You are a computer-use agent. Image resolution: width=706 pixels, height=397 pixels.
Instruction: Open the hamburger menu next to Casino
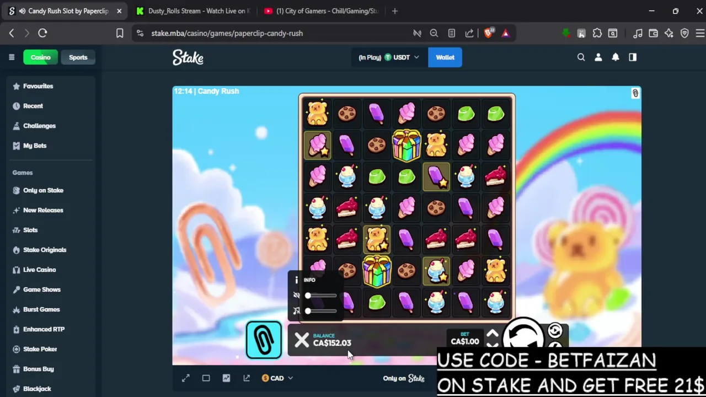[12, 57]
